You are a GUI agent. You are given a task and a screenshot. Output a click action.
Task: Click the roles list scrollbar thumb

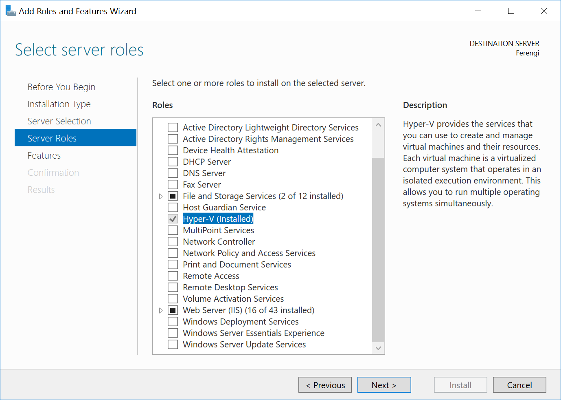[x=378, y=250]
